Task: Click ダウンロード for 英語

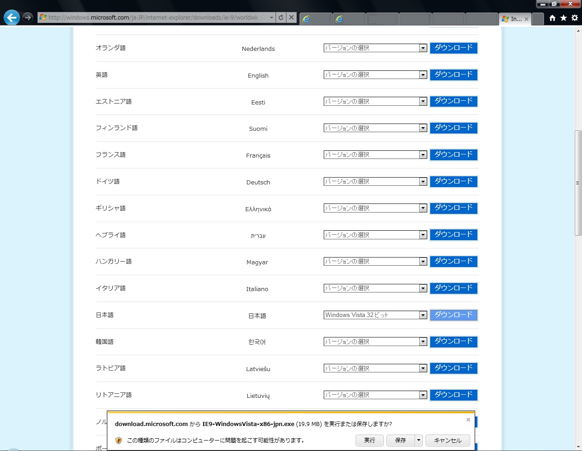Action: (454, 74)
